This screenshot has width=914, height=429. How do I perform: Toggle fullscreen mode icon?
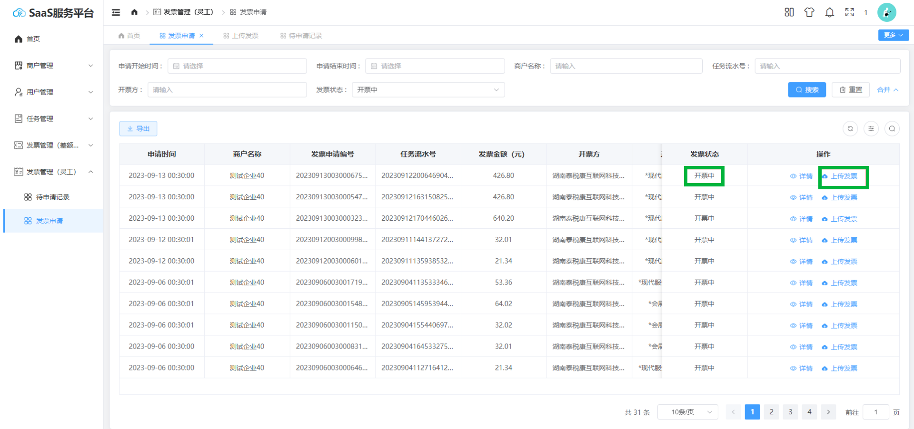click(849, 12)
